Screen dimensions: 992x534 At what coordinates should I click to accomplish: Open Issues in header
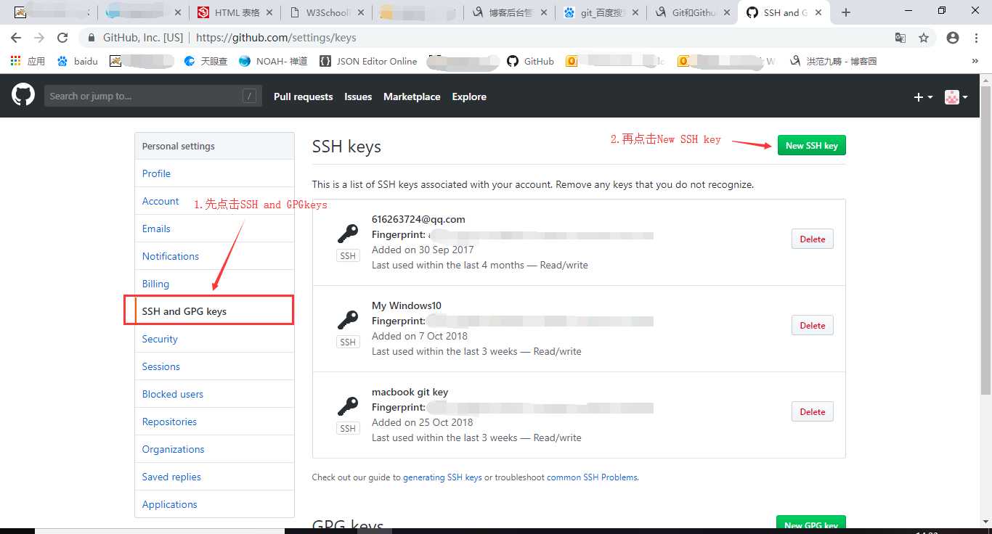click(x=358, y=96)
